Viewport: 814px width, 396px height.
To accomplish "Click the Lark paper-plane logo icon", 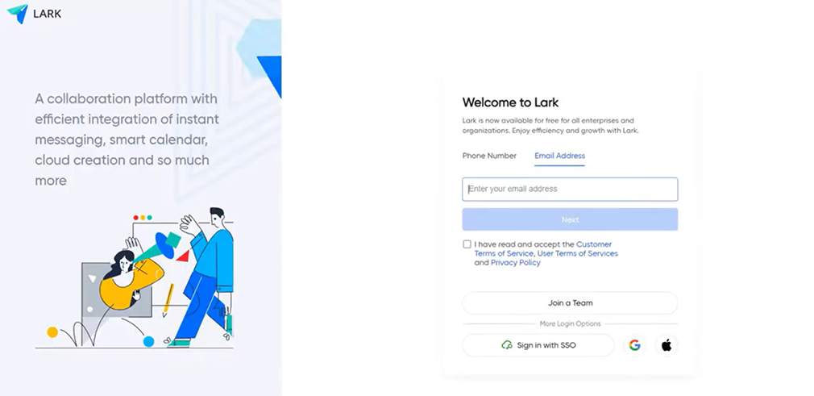I will click(x=17, y=14).
